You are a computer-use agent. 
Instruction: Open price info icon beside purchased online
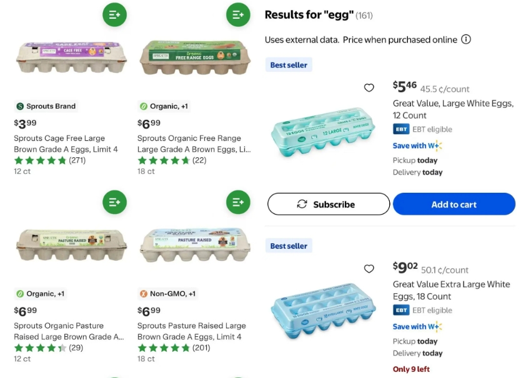[x=466, y=40]
